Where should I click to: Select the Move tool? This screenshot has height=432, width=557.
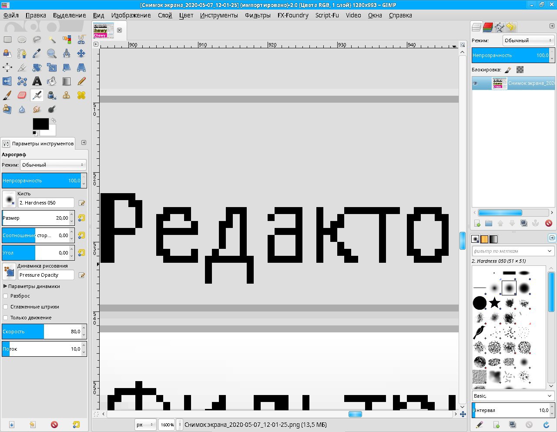81,54
